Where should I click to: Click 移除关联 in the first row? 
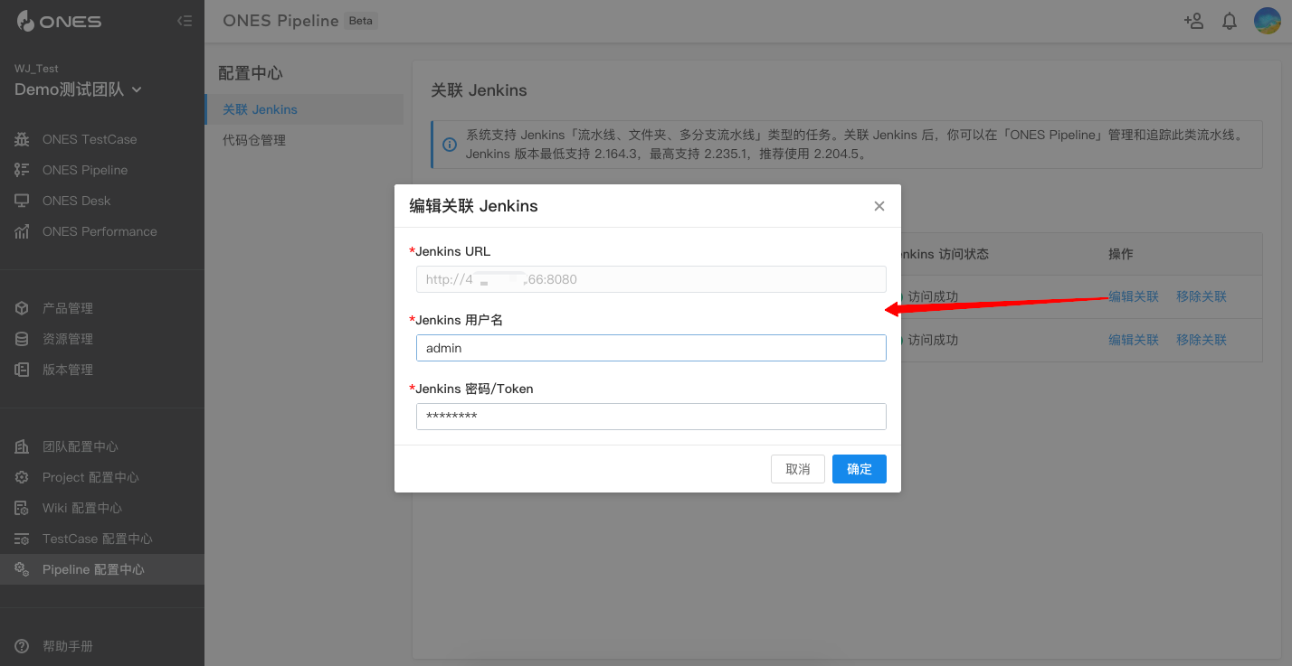click(x=1202, y=296)
